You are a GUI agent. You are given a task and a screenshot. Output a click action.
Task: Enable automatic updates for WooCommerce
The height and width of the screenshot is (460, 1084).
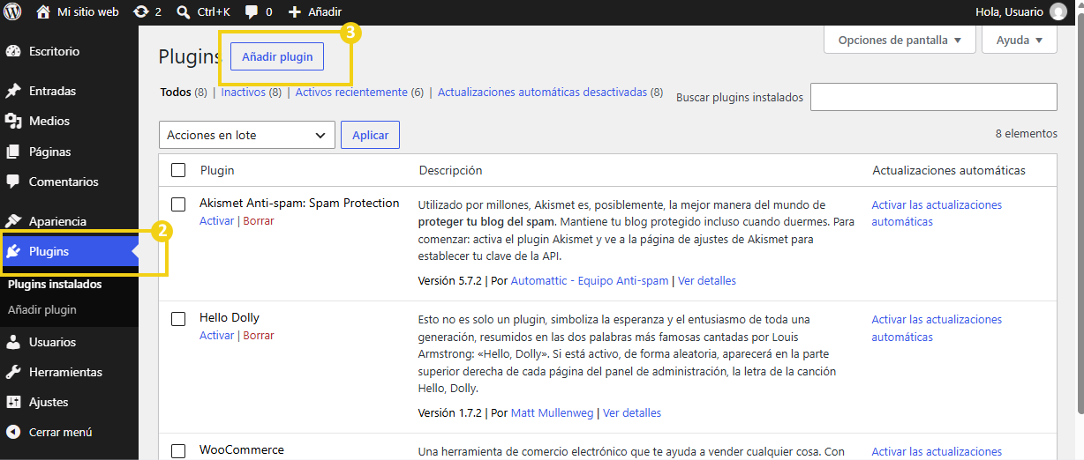[937, 452]
